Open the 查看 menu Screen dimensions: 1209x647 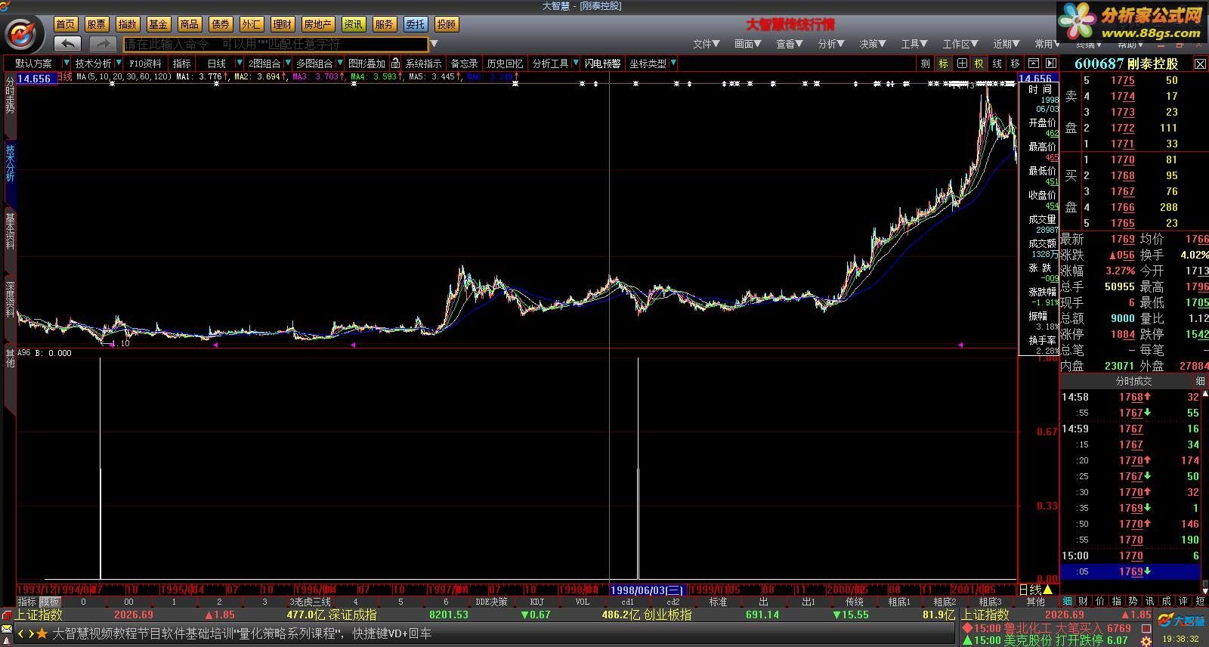click(x=790, y=44)
